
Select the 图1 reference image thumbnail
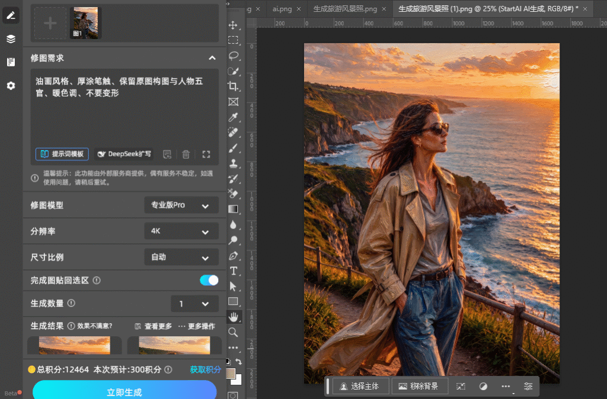coord(85,23)
